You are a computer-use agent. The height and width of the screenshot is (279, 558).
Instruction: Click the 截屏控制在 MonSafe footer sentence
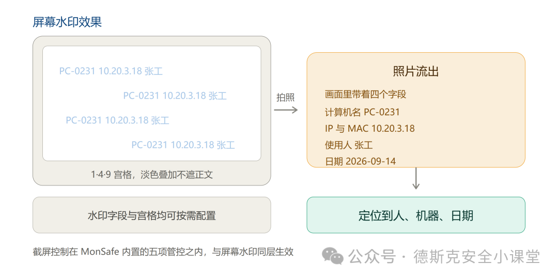tap(163, 252)
